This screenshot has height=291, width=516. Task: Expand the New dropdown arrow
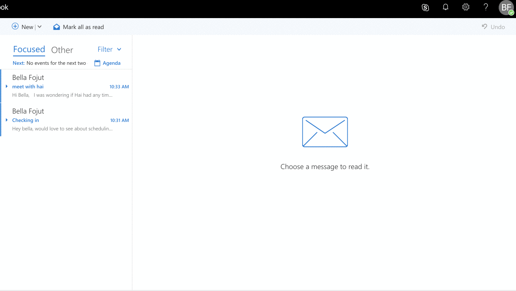[40, 26]
